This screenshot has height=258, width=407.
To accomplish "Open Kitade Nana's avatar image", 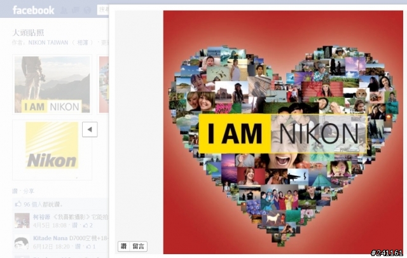I will (x=22, y=242).
